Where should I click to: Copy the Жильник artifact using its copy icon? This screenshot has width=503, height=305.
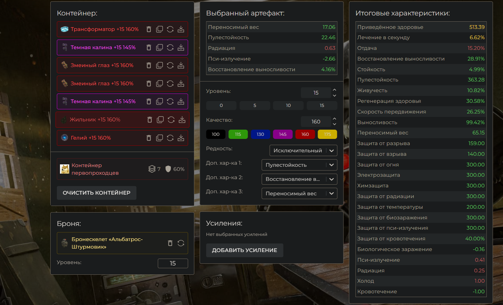point(160,120)
